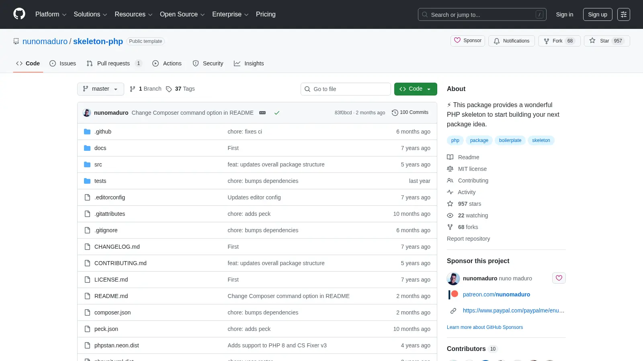
Task: Open 100 Commits history
Action: [x=410, y=112]
